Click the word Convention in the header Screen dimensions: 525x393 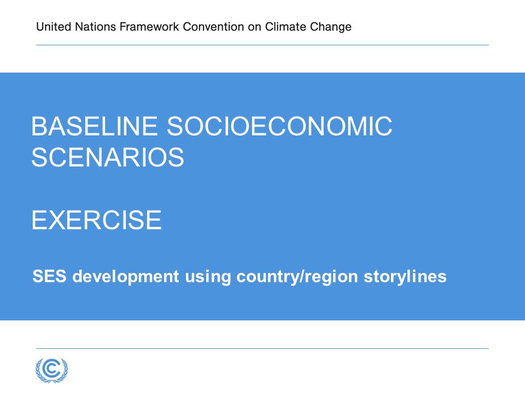pos(213,27)
